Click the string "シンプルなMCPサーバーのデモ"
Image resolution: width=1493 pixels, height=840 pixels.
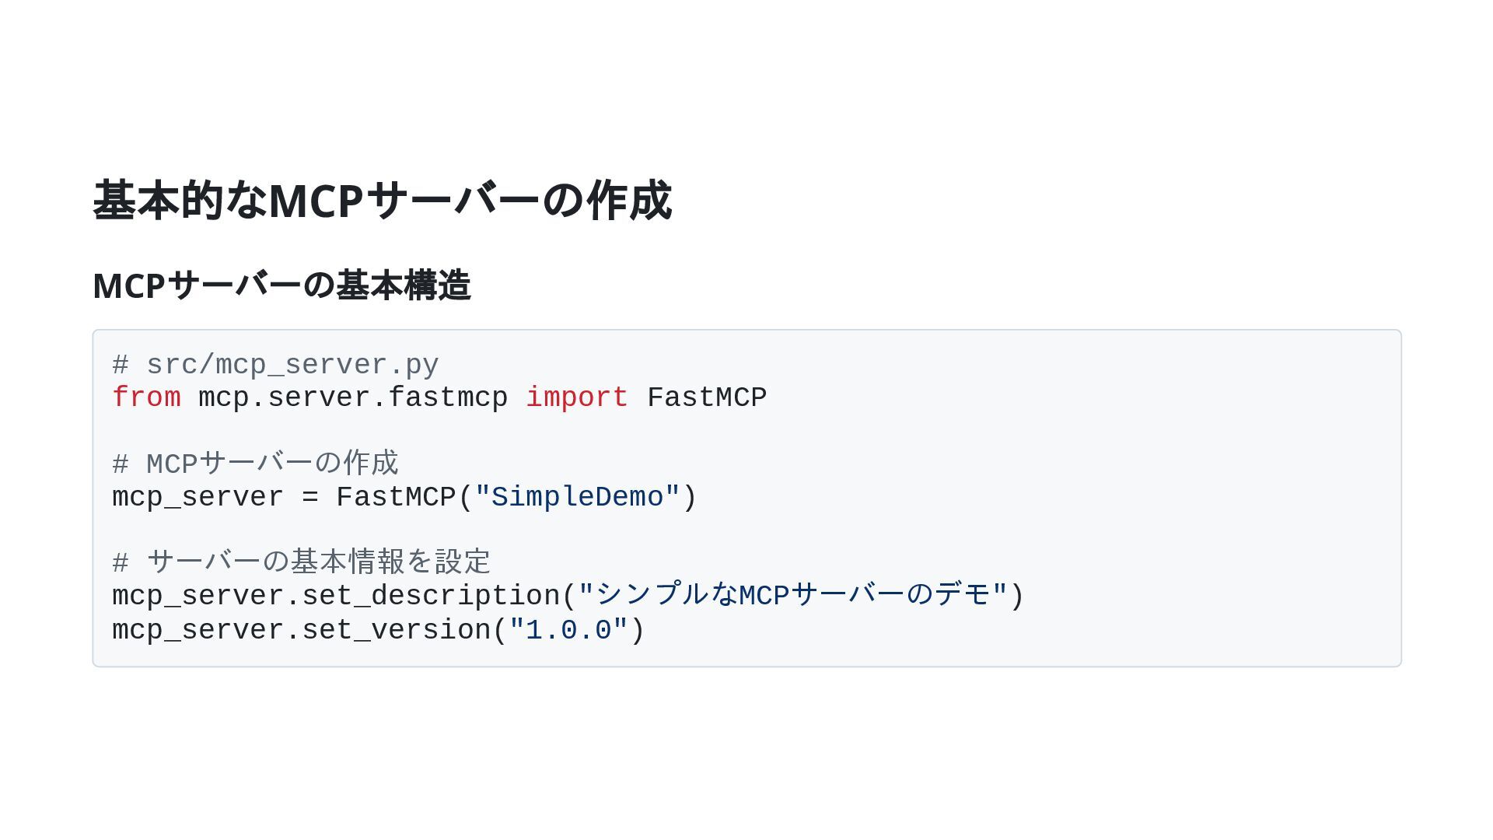[x=793, y=596]
